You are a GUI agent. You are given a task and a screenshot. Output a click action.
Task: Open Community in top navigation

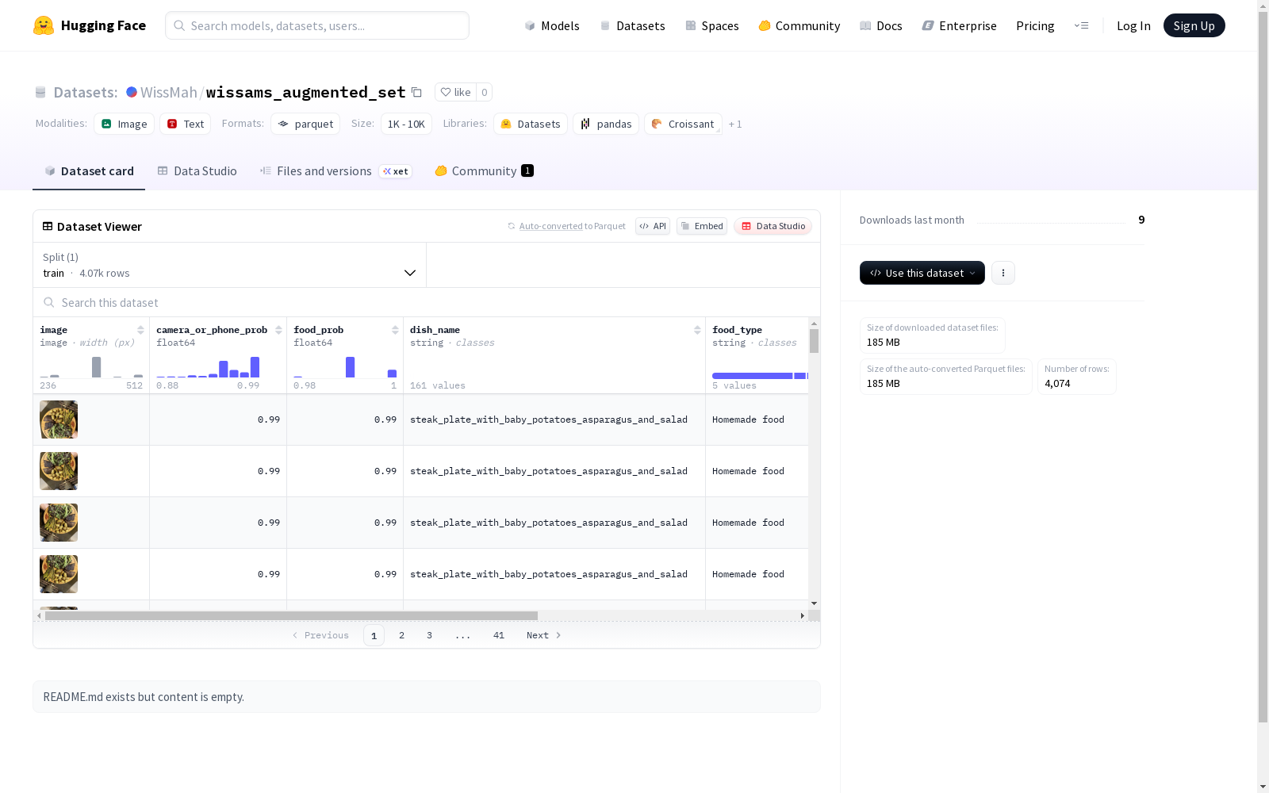point(799,25)
